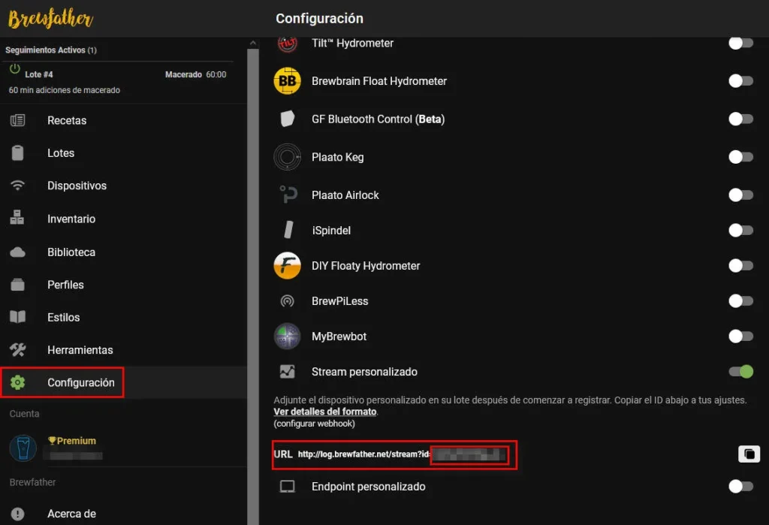Click the Estilos open book icon
Image resolution: width=769 pixels, height=525 pixels.
click(18, 317)
